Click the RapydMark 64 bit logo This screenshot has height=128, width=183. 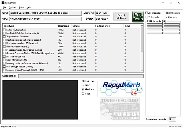[x=121, y=88]
